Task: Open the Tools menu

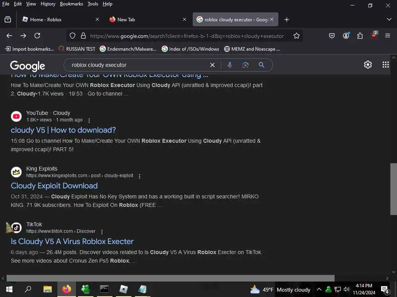Action: coord(93,4)
